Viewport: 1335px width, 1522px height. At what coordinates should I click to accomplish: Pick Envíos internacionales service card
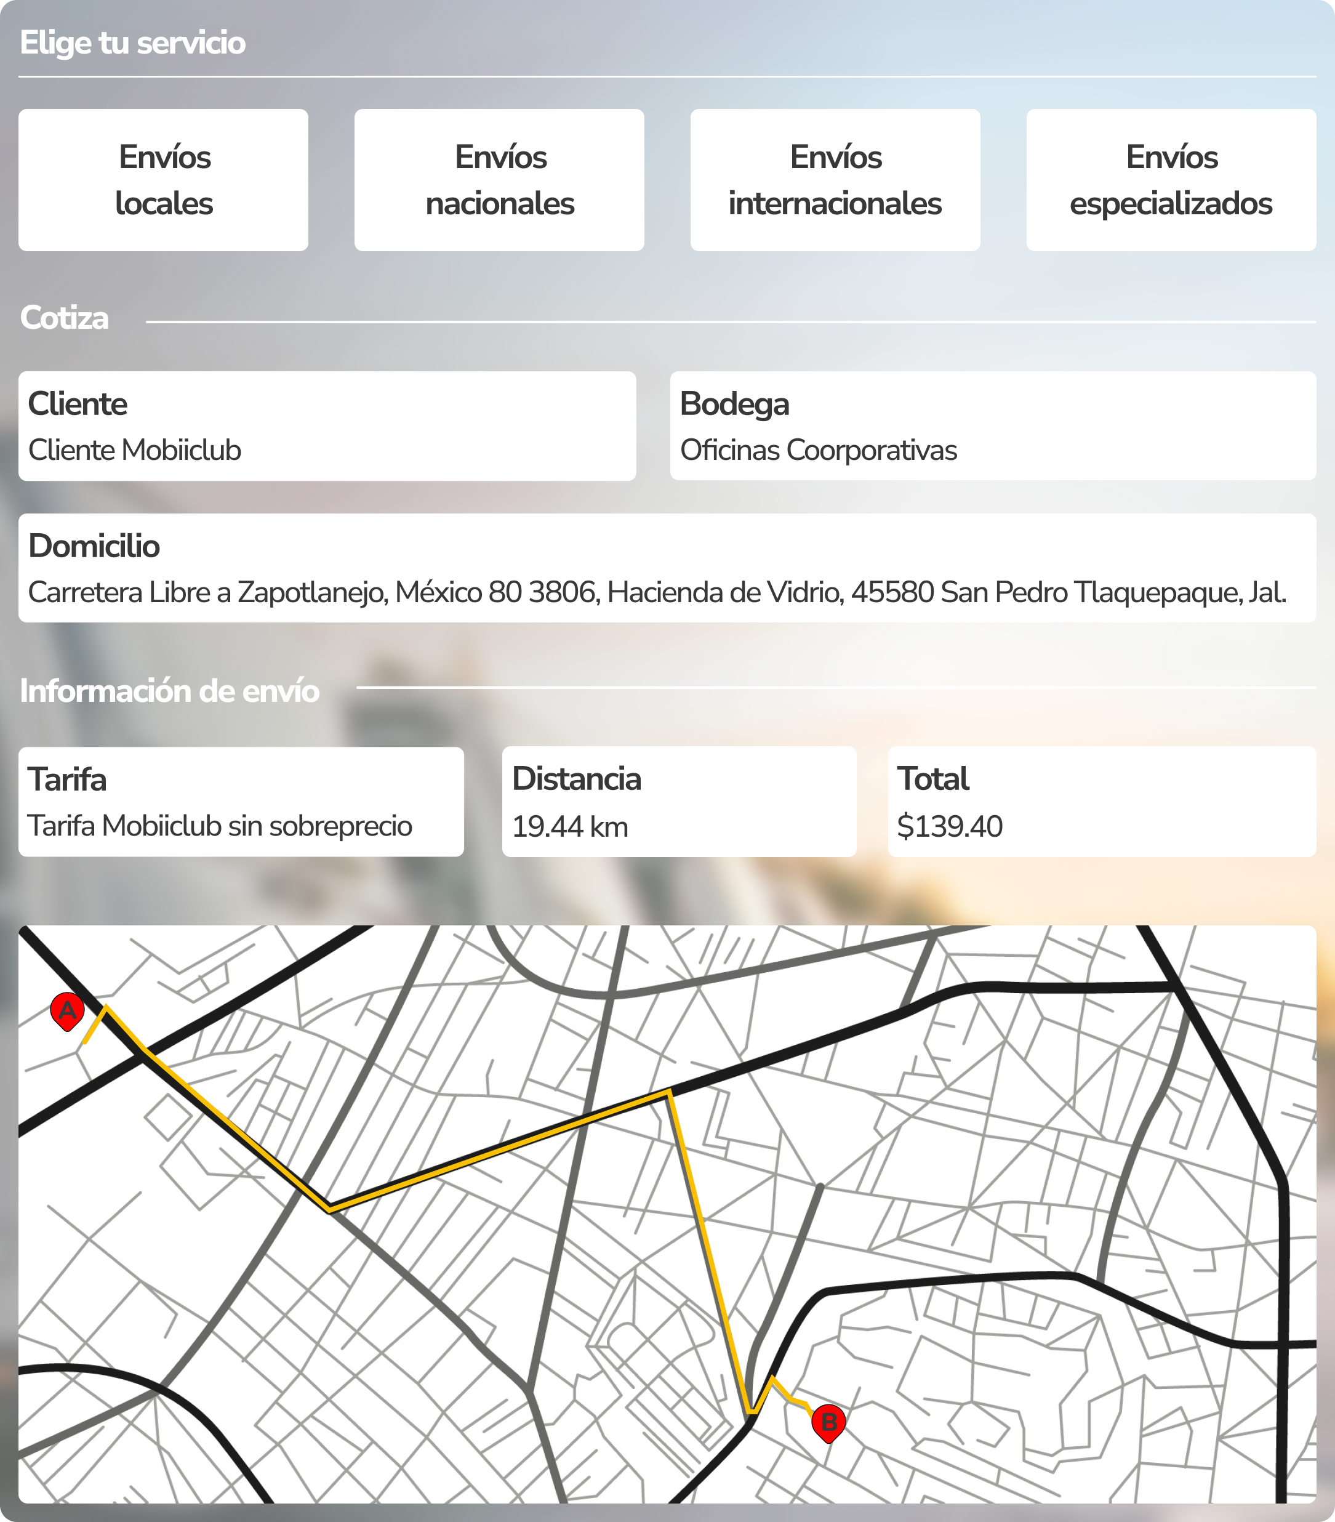point(835,180)
